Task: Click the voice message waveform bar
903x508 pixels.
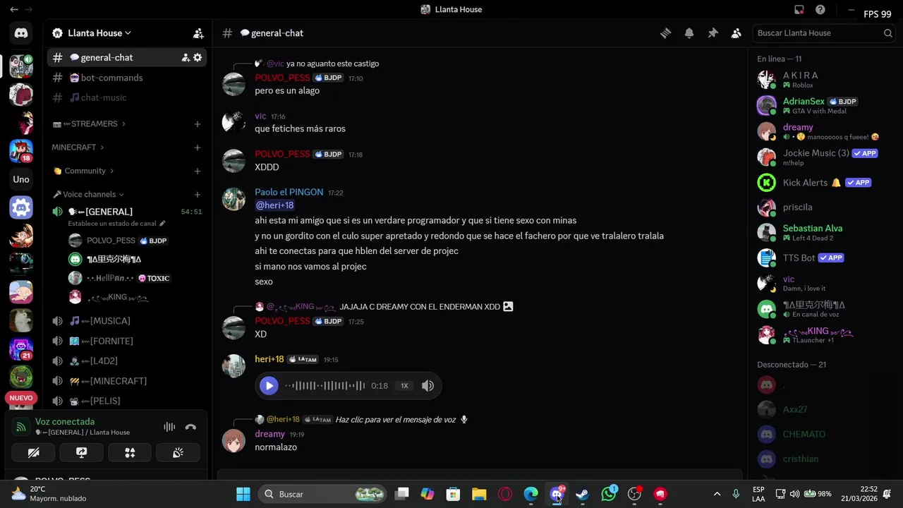Action: pos(325,386)
